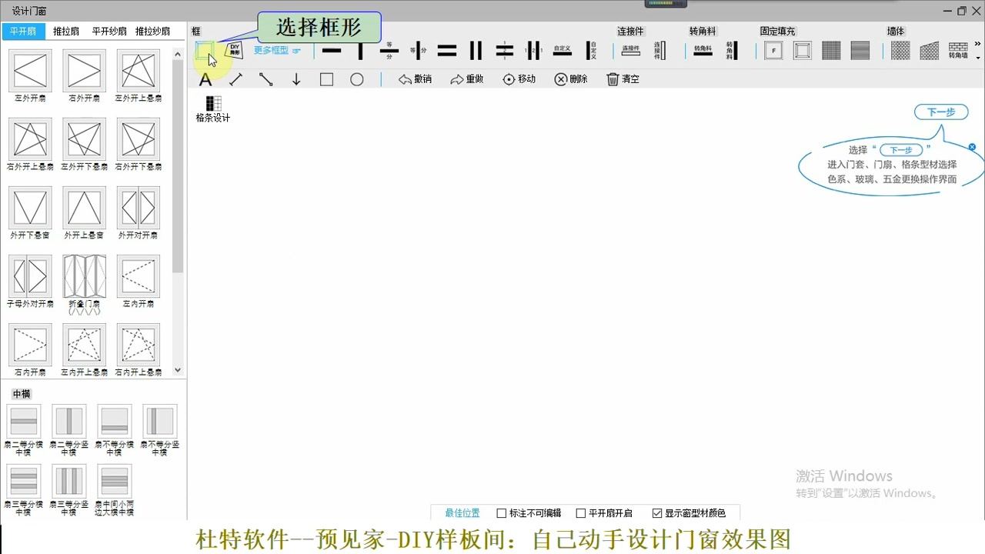
Task: Click the 最佳位置 best position link
Action: pos(462,513)
